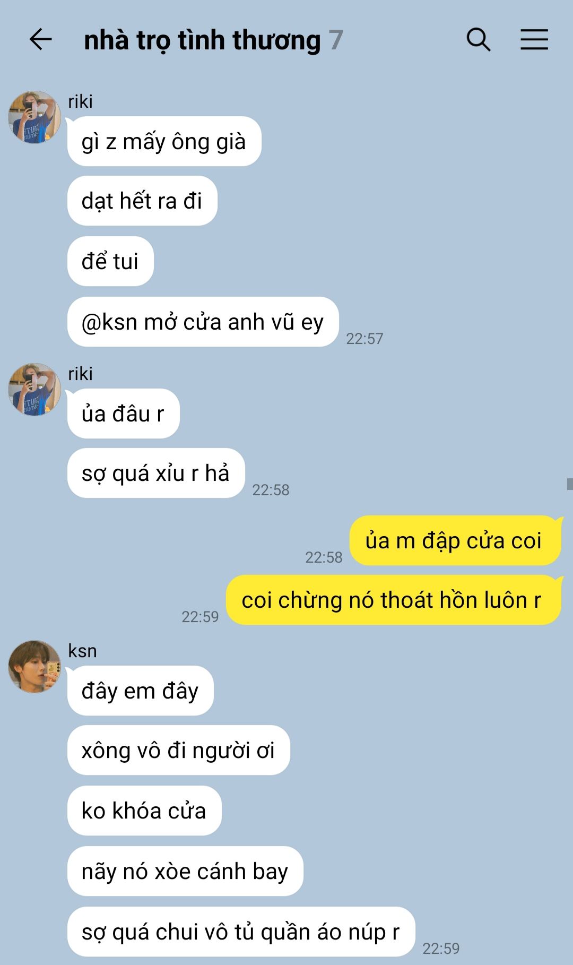Tap riki's avatar beside 'ủa đâu r'
The height and width of the screenshot is (965, 573).
coord(34,389)
